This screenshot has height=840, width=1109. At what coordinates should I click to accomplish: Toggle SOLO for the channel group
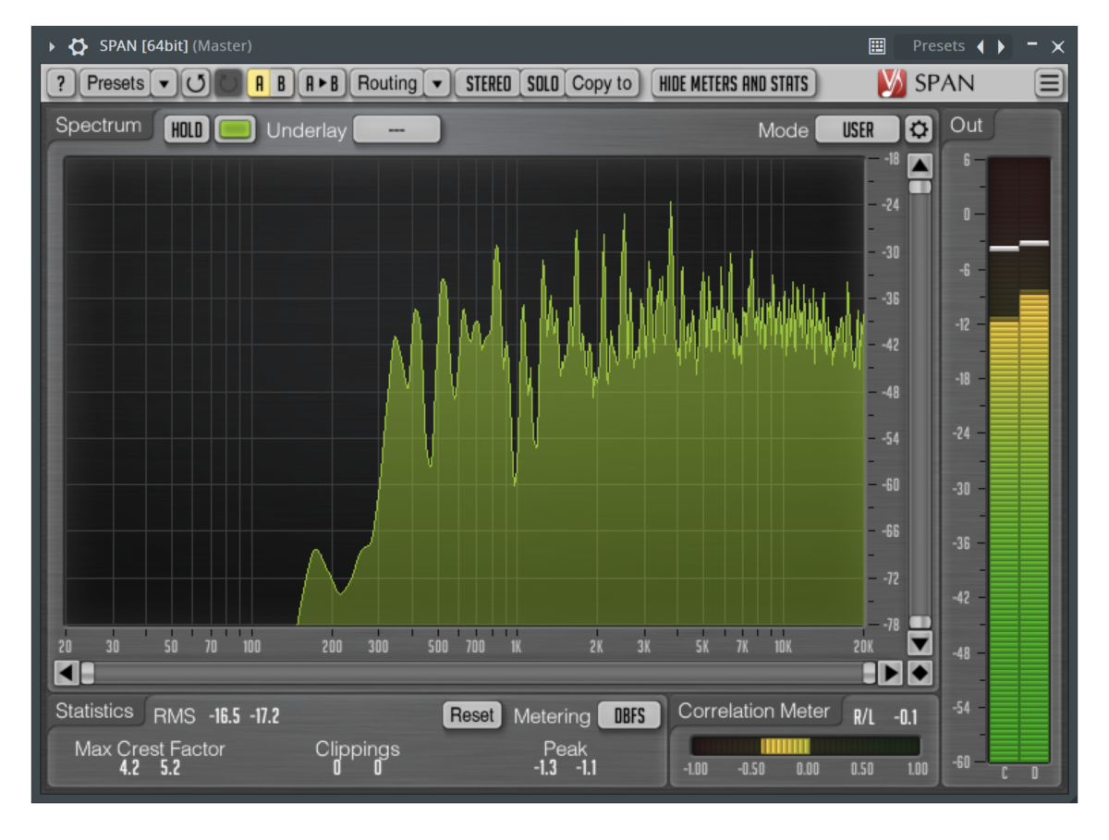[x=542, y=83]
